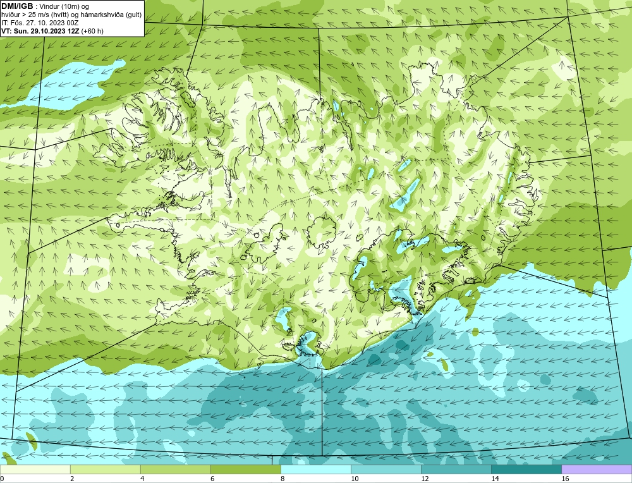Click the legend scale label 16
The image size is (632, 483).
tap(565, 479)
